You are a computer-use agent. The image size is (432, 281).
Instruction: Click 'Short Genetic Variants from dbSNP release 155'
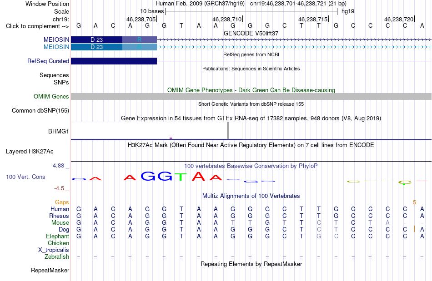click(x=251, y=104)
